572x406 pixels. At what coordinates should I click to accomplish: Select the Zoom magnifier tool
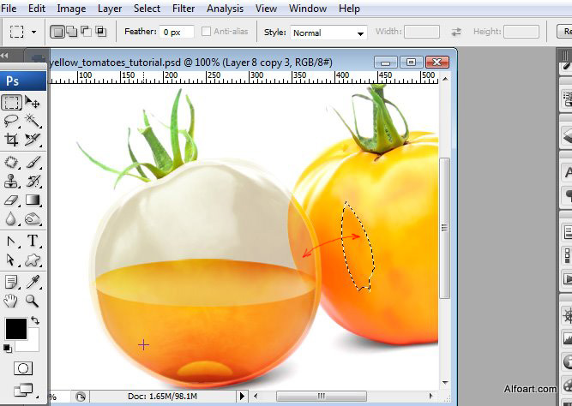(33, 301)
